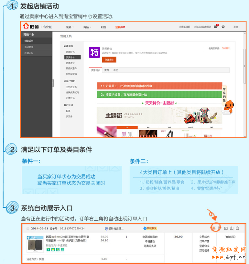Click the sidebar collapse handle
Screen dimensions: 249x264
(x=53, y=83)
